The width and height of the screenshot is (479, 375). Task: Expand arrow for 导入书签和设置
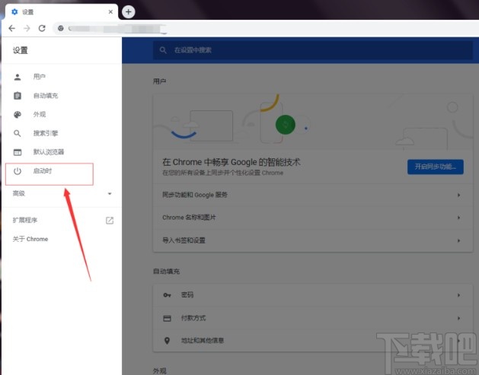click(x=458, y=240)
